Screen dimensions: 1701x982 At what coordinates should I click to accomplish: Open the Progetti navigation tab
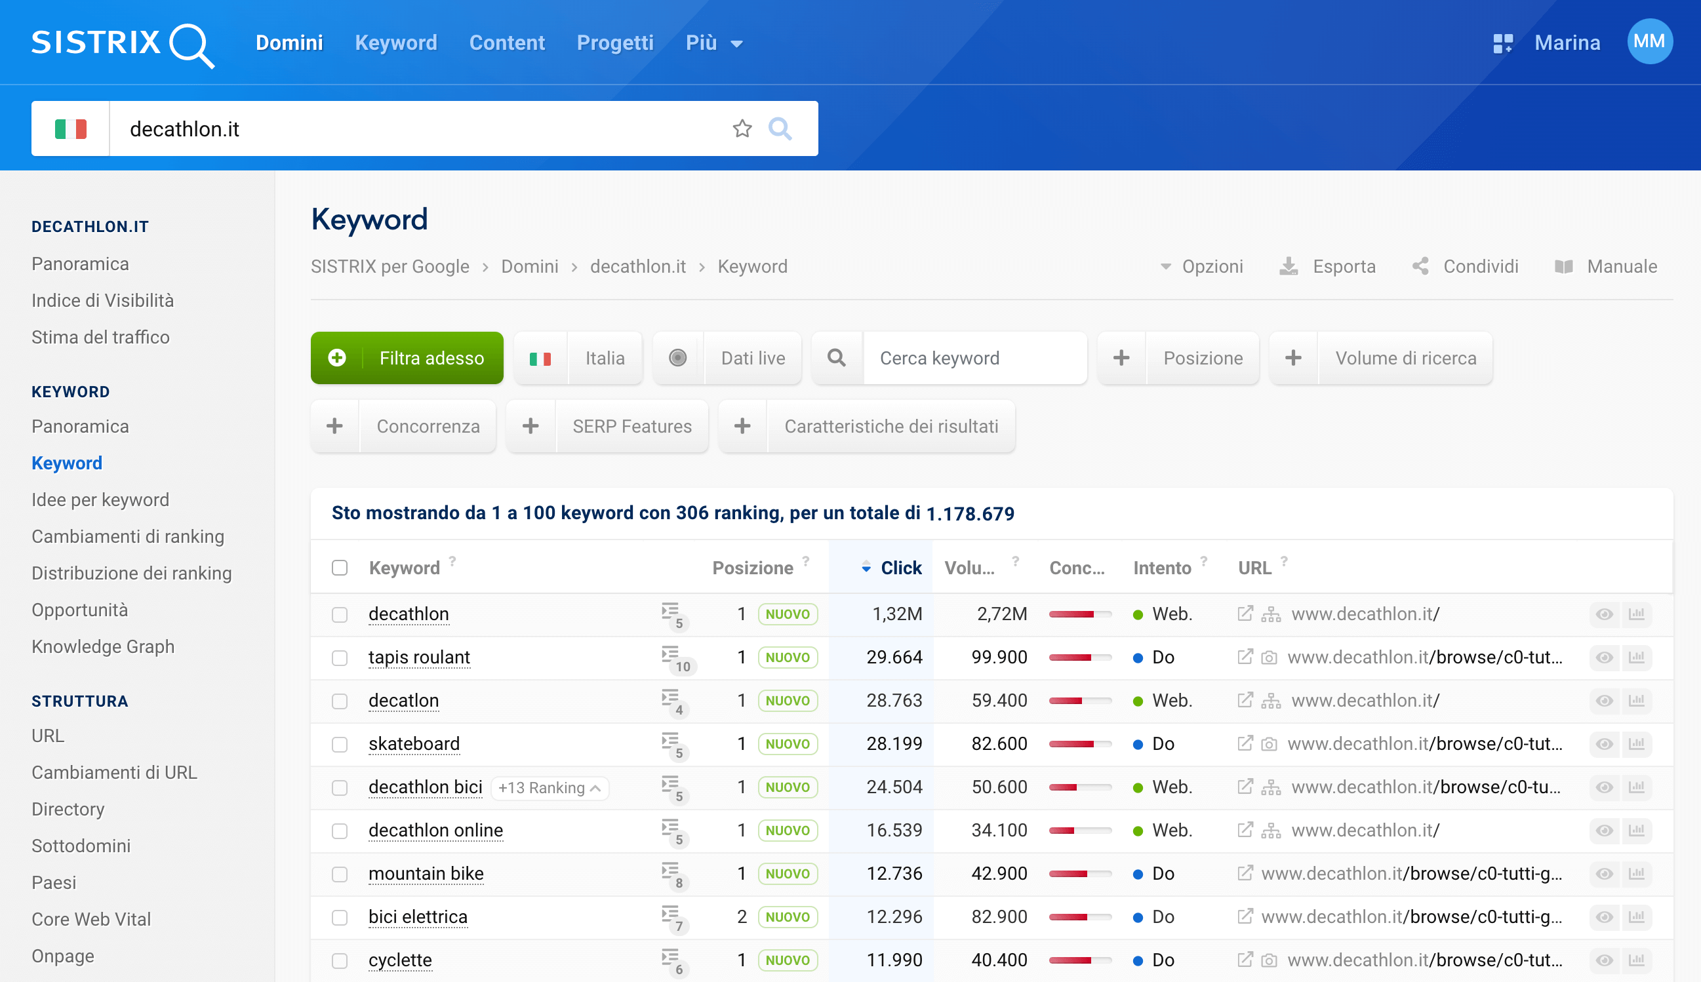click(x=615, y=43)
